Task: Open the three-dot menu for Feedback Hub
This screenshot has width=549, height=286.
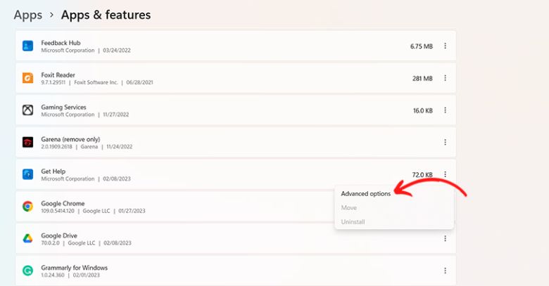Action: click(445, 46)
